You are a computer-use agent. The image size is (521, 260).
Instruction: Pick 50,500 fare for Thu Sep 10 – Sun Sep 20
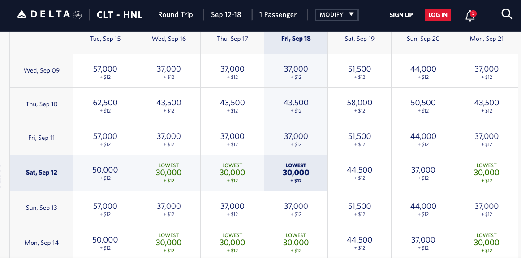point(423,104)
